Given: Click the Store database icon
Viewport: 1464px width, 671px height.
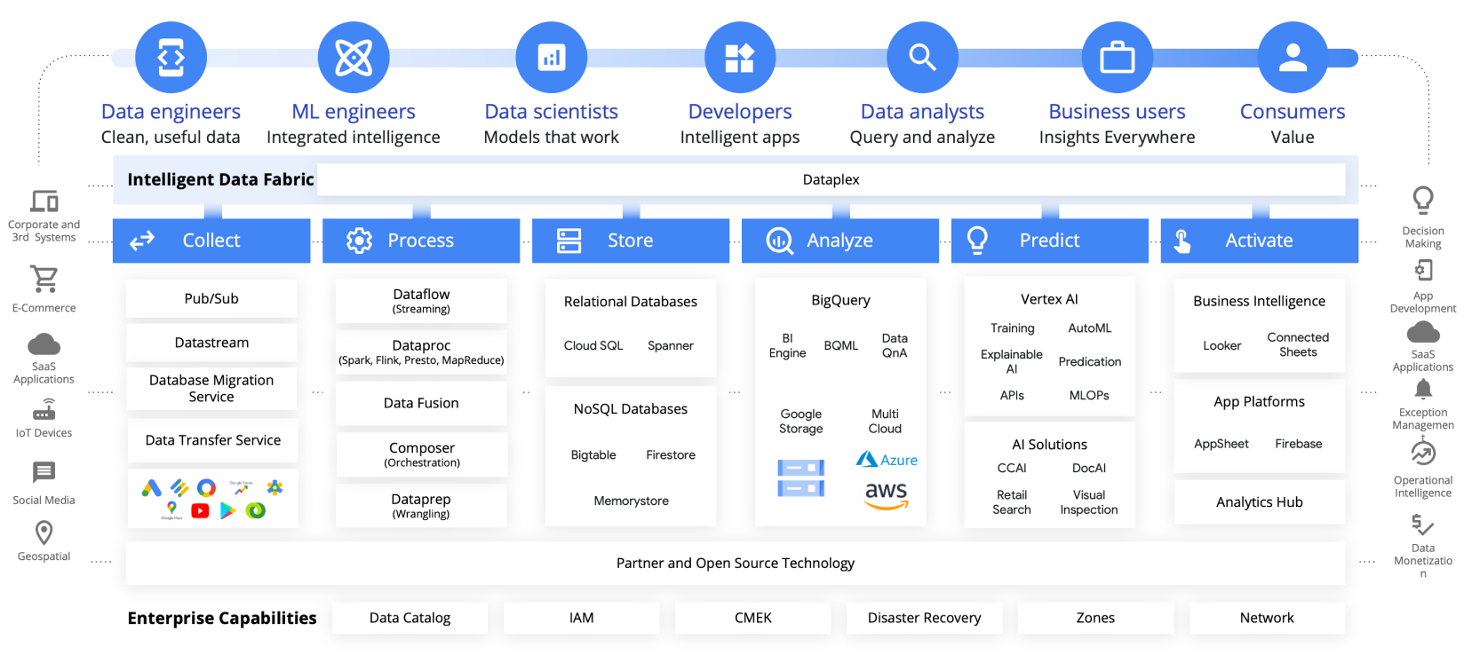Looking at the screenshot, I should click(x=569, y=241).
